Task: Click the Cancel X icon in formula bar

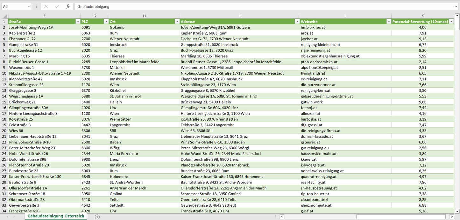Action: pos(46,6)
